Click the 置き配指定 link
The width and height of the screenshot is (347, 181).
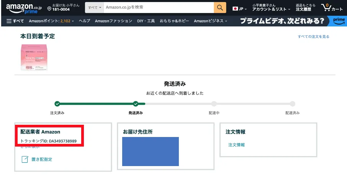[x=42, y=159]
